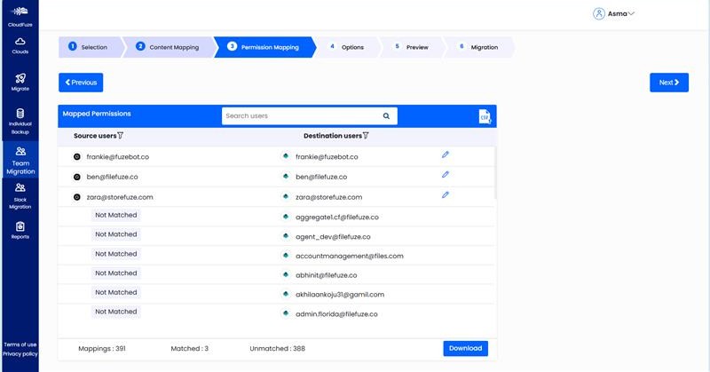Click Not Matched beside aggregate1.cf@filefuze.co
Image resolution: width=710 pixels, height=372 pixels.
[x=116, y=215]
